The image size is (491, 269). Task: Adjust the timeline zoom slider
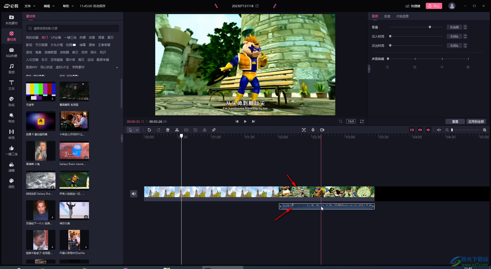click(465, 130)
